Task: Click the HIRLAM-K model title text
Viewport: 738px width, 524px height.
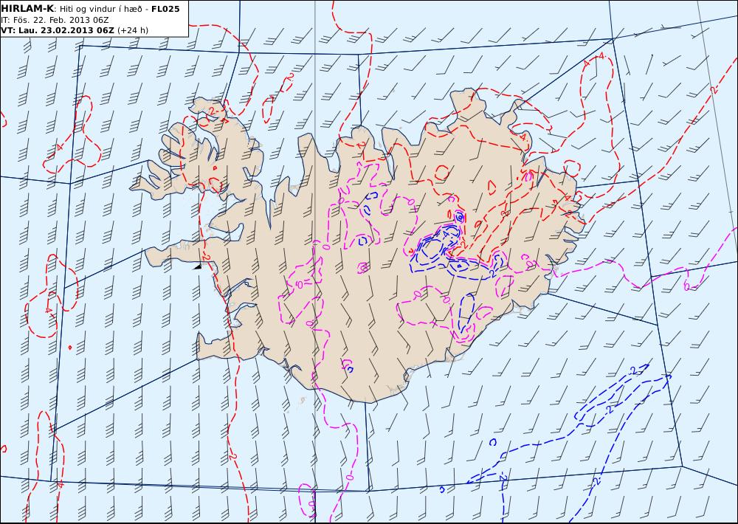Action: pos(28,9)
